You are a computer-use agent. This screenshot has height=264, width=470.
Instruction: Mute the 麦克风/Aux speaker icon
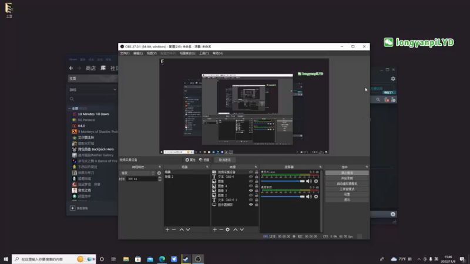pos(309,181)
